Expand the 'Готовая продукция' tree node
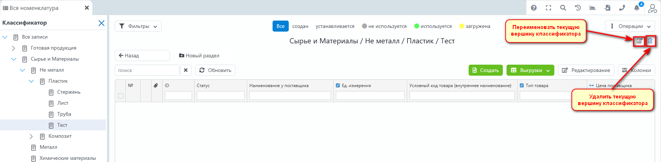Image resolution: width=661 pixels, height=162 pixels. (x=14, y=48)
